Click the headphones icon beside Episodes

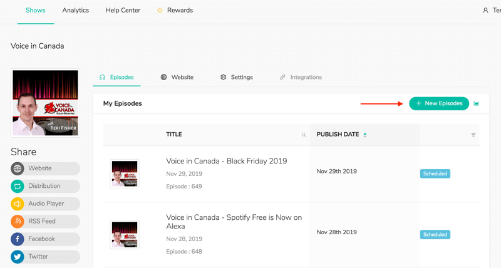coord(102,77)
